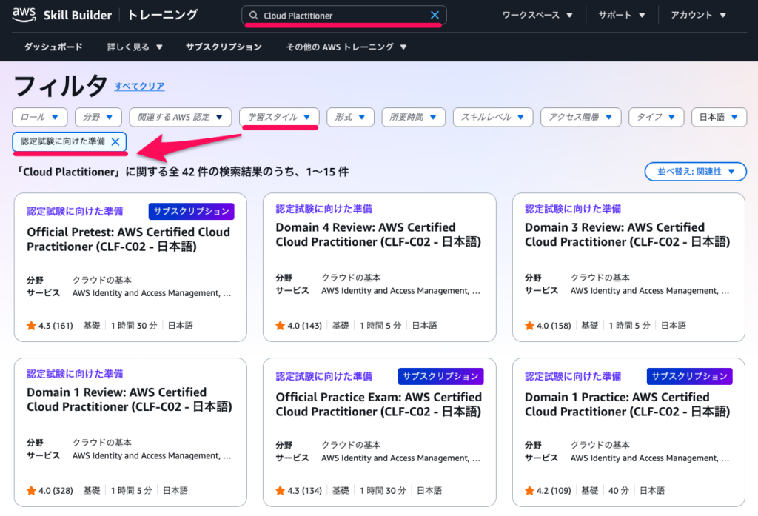
Task: Open the 学習スタイル filter dropdown
Action: coord(279,117)
